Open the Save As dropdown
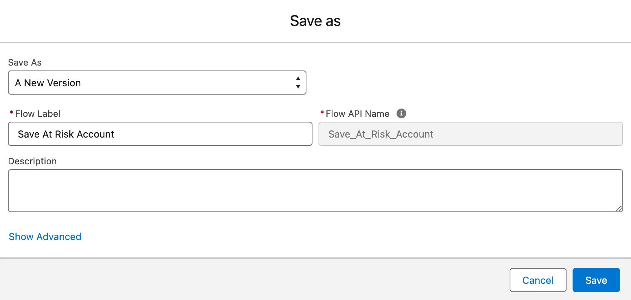Viewport: 631px width, 300px height. tap(156, 83)
